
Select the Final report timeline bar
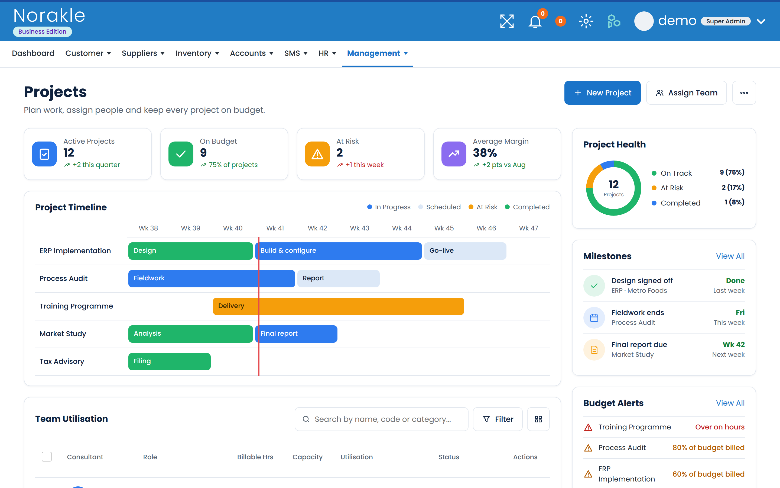click(296, 334)
